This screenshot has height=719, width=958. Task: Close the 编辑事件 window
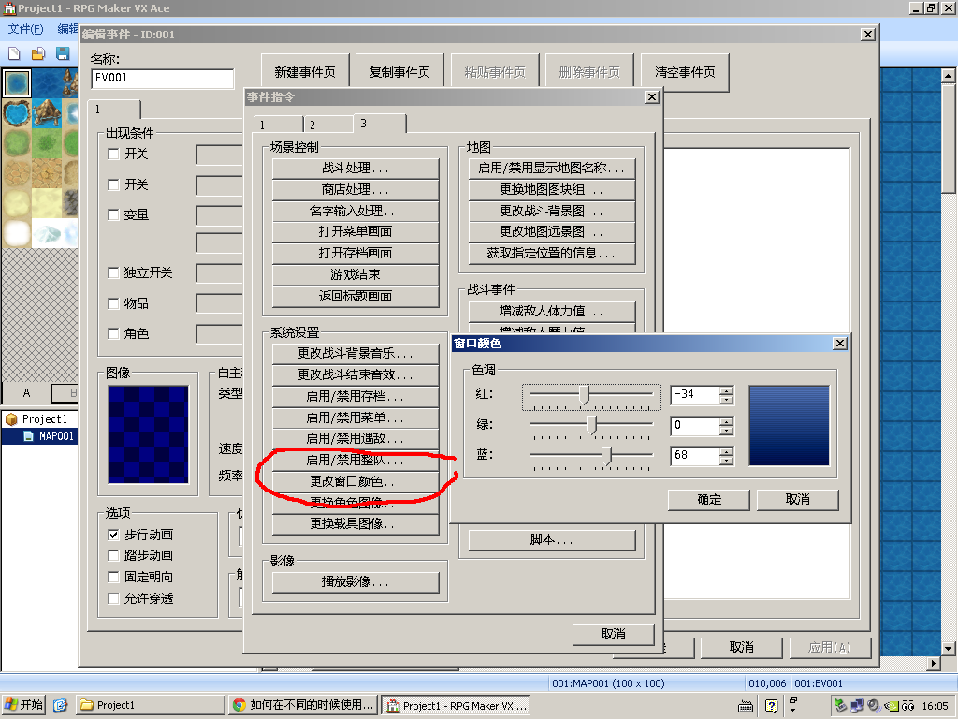coord(867,35)
